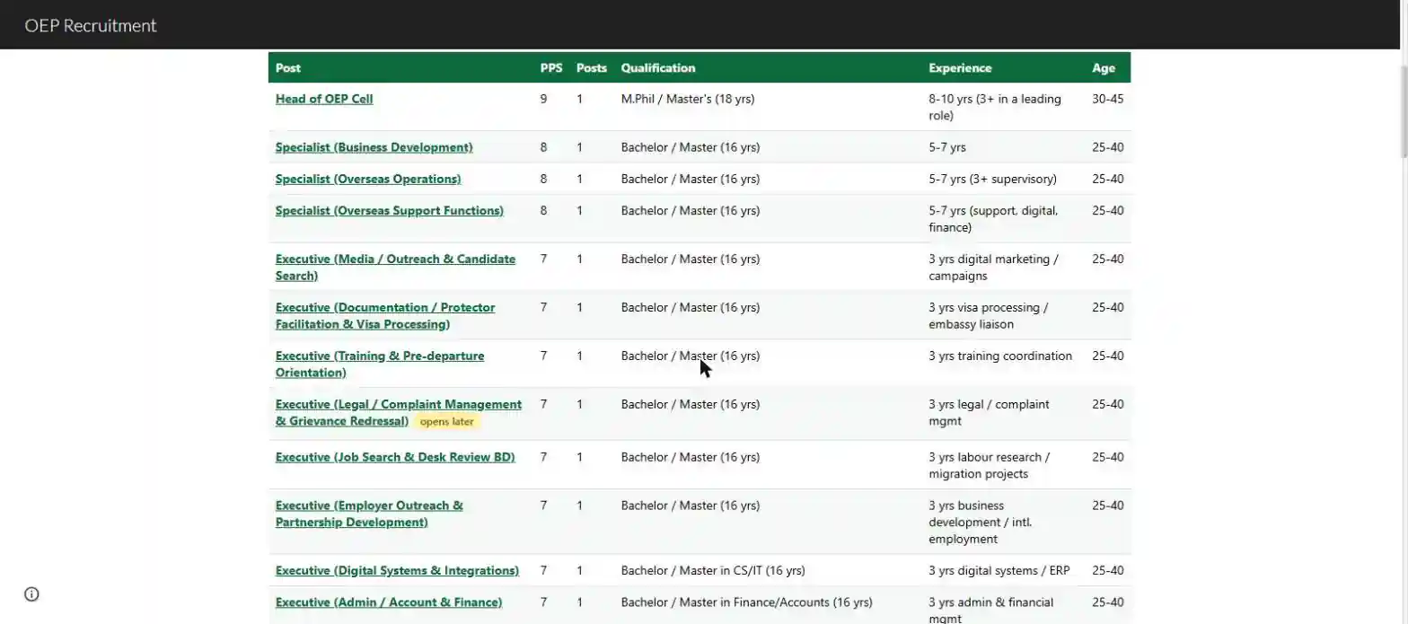Viewport: 1408px width, 624px height.
Task: Open Executive (Legal / Complaint Management) link
Action: [399, 413]
